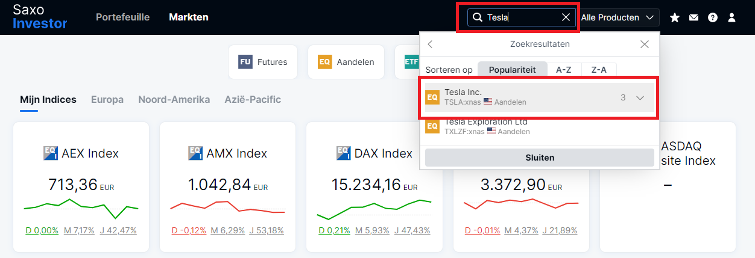Image resolution: width=755 pixels, height=258 pixels.
Task: Open the Alle Producten dropdown
Action: [618, 17]
